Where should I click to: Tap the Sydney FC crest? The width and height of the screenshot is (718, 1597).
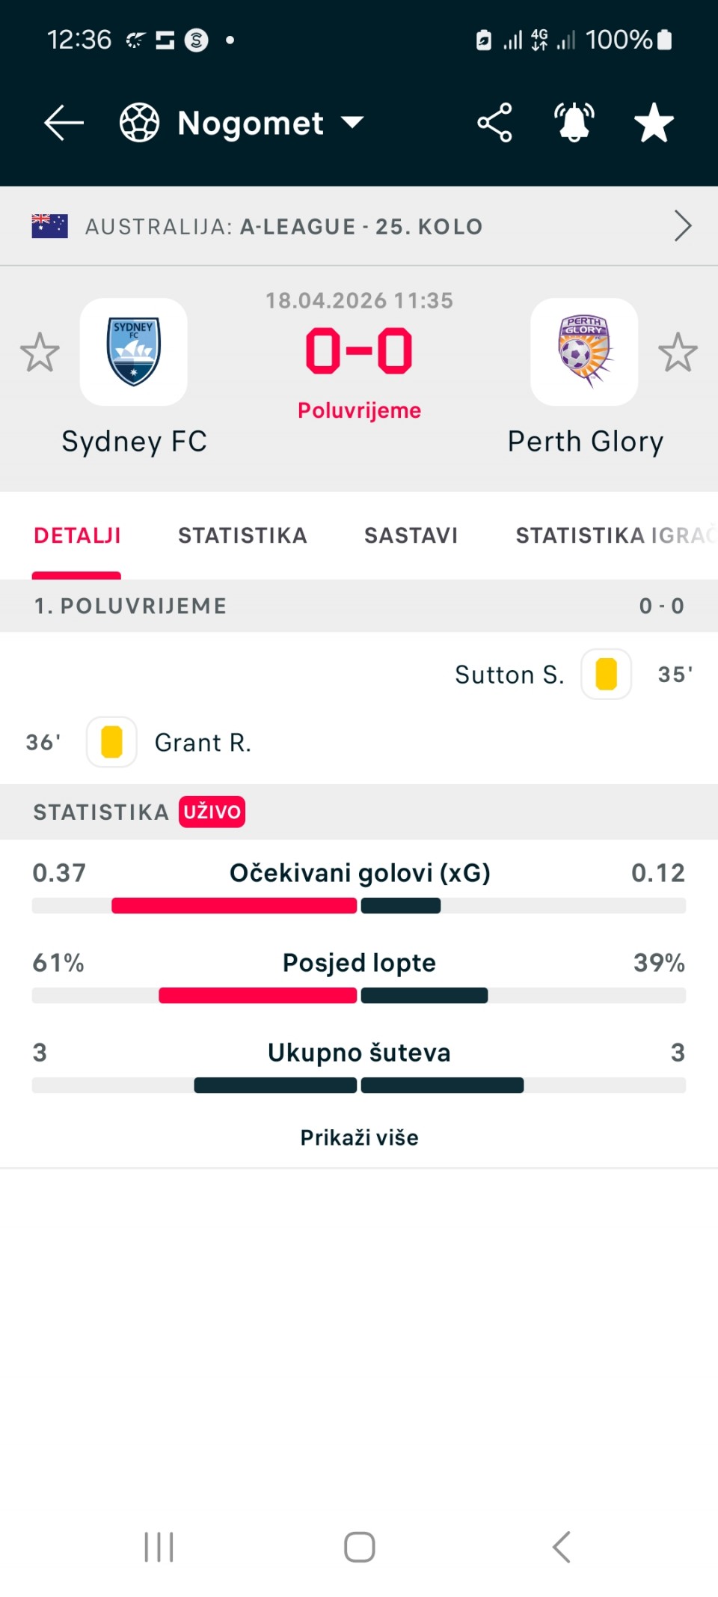point(134,352)
